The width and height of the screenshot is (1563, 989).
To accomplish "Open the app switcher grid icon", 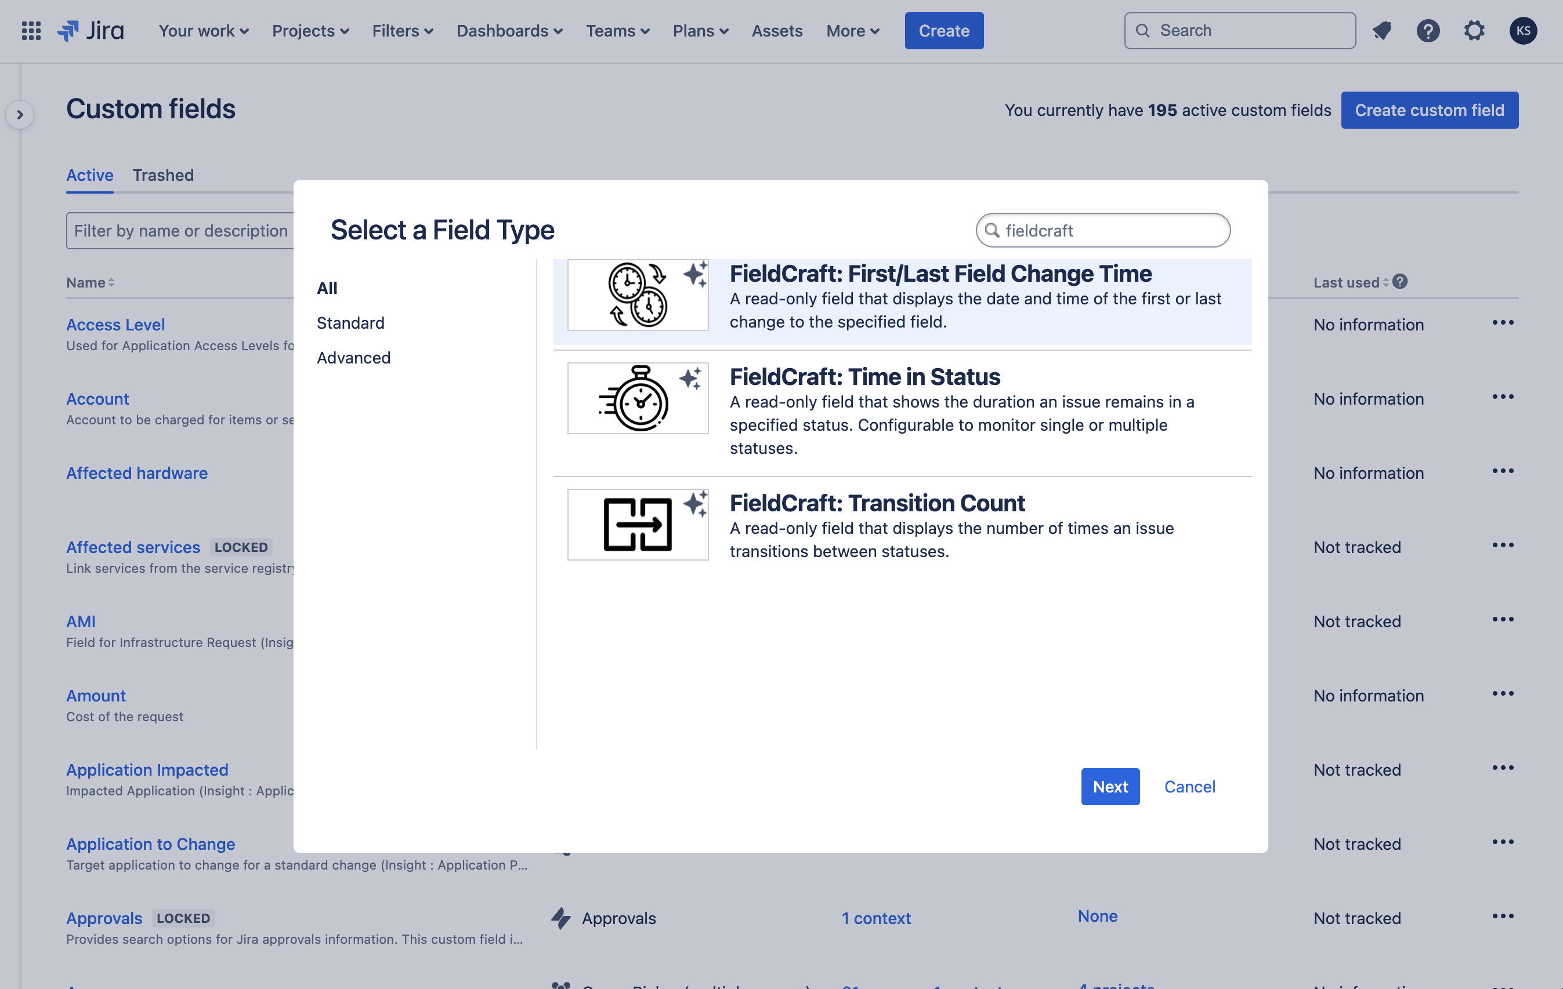I will (31, 31).
